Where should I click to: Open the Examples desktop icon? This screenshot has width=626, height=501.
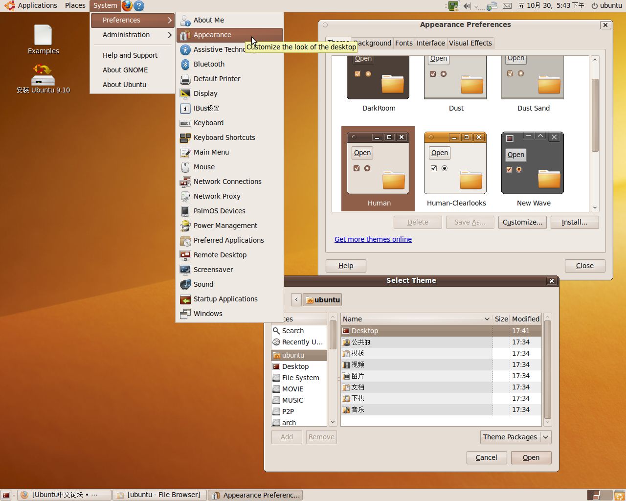pyautogui.click(x=43, y=40)
